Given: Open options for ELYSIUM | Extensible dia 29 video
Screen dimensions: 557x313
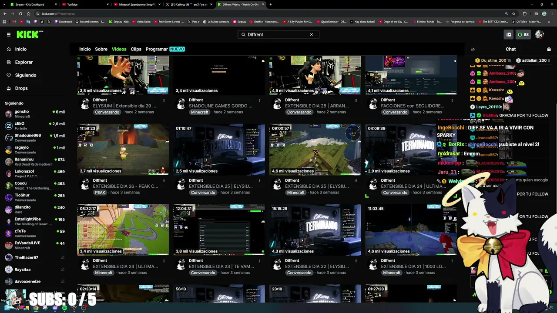Looking at the screenshot, I should click(164, 100).
